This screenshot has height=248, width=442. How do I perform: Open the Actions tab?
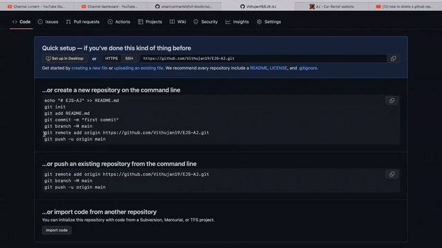point(119,21)
